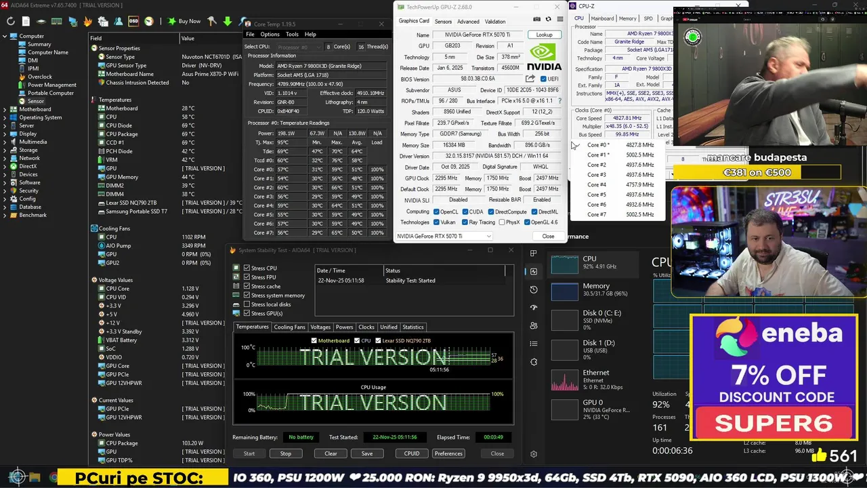Toggle Motherboard graph checkbox in Temperatures
Viewport: 867px width, 488px height.
click(314, 340)
